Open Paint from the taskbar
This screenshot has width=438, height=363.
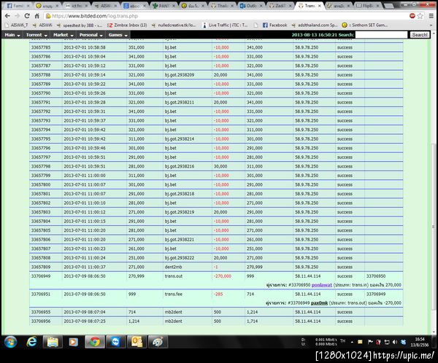click(158, 342)
